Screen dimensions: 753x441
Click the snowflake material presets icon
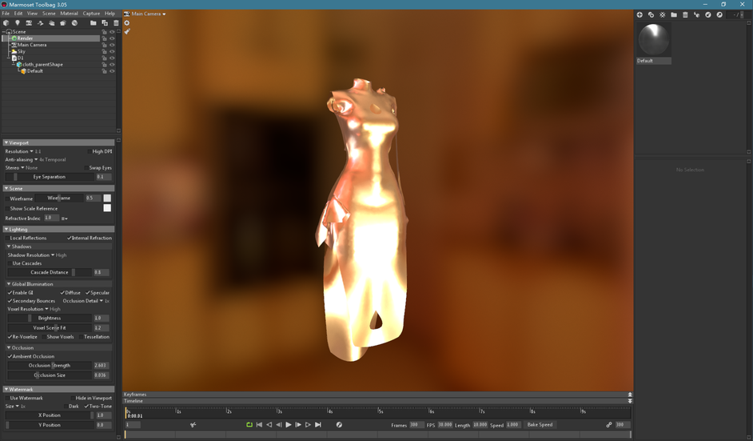662,15
